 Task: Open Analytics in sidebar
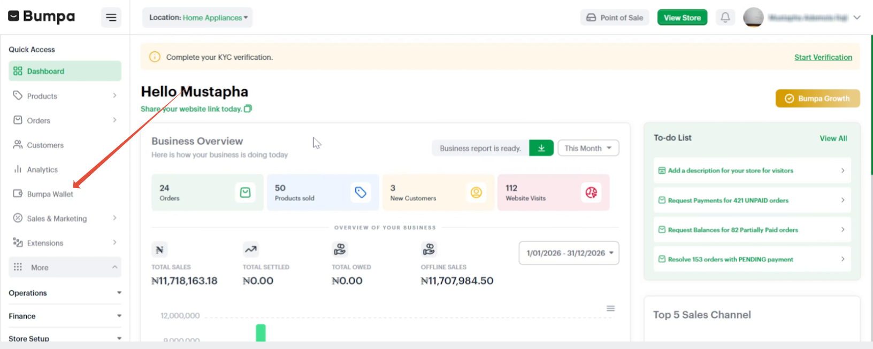(x=65, y=169)
